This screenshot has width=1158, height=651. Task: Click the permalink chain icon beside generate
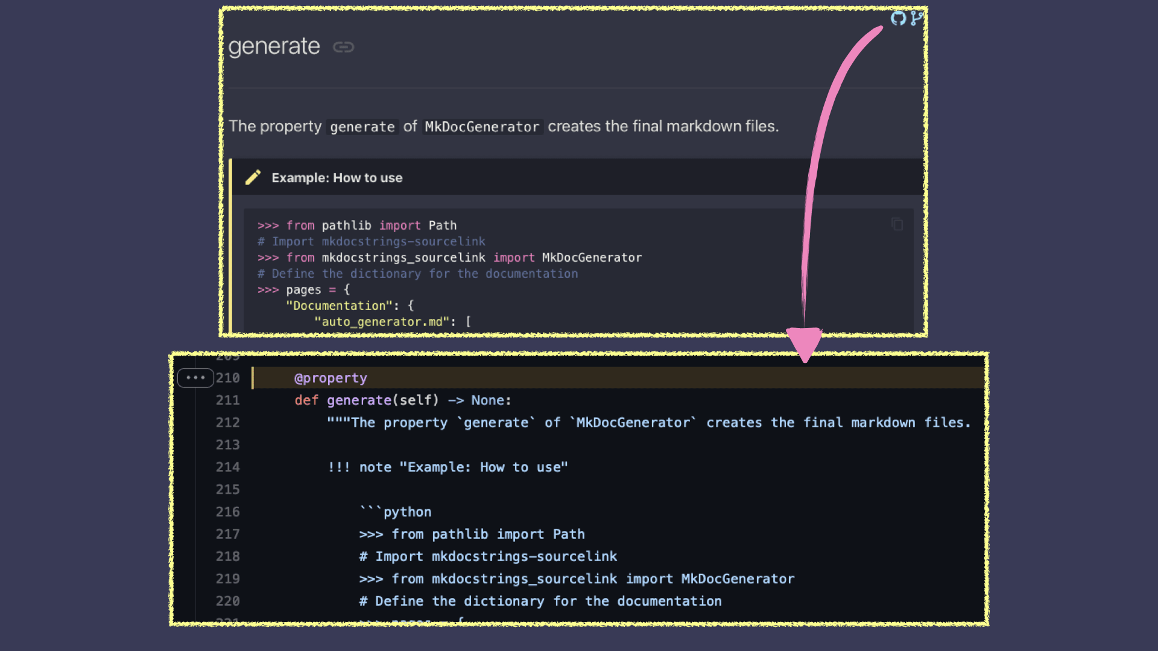(343, 47)
